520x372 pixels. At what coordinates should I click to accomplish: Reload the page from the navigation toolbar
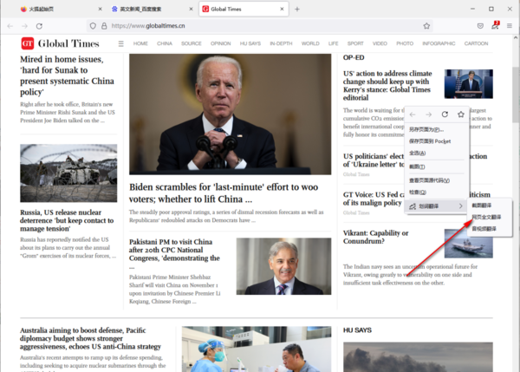[39, 26]
